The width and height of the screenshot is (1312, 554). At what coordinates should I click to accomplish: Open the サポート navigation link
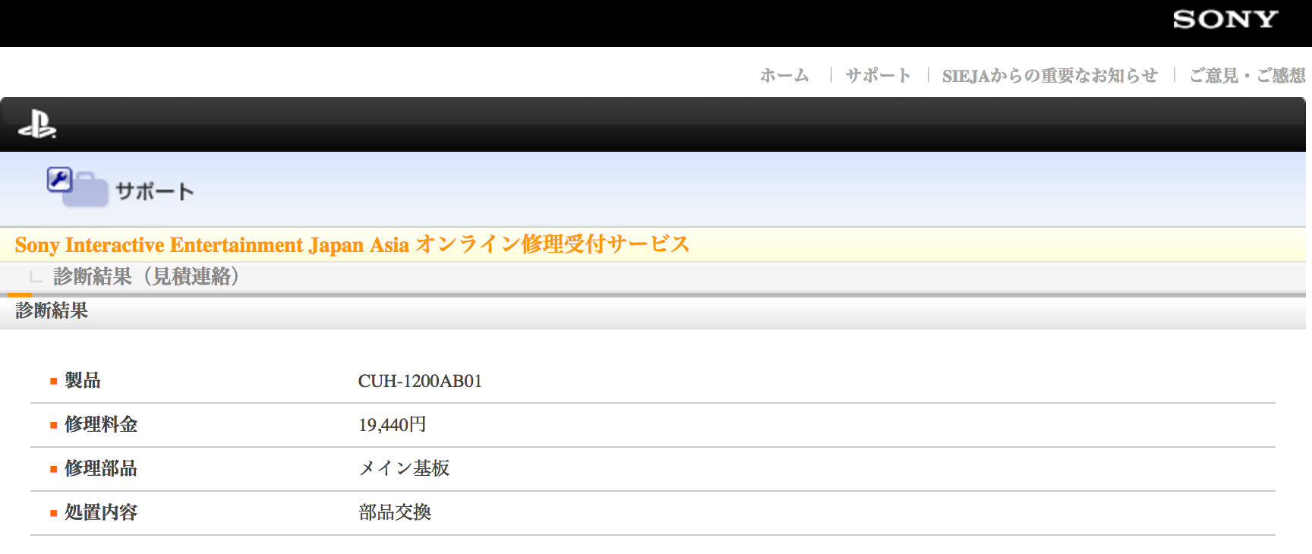878,75
